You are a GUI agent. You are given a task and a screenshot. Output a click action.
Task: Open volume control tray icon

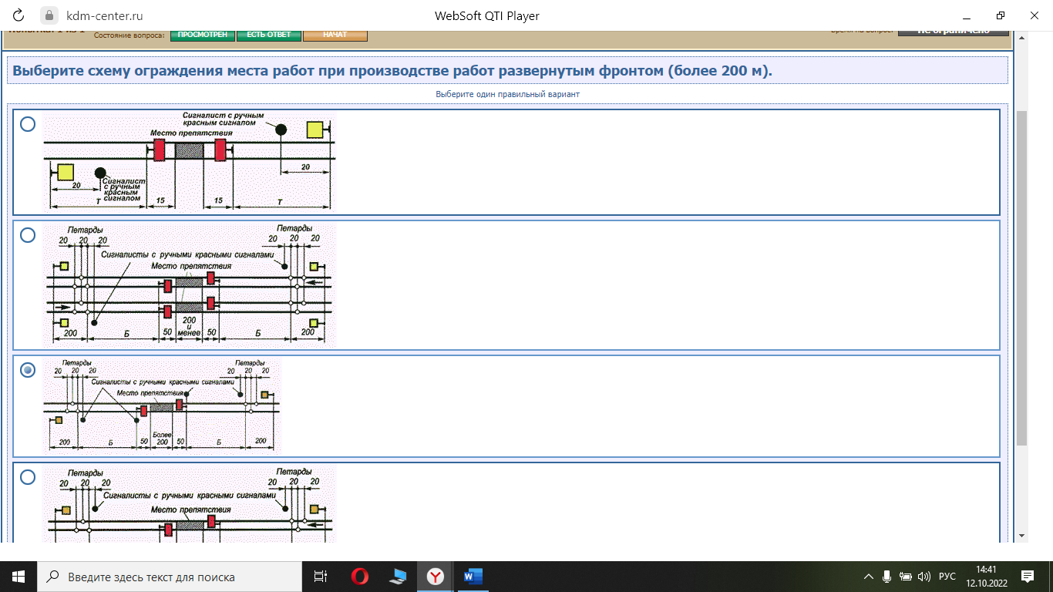(925, 577)
